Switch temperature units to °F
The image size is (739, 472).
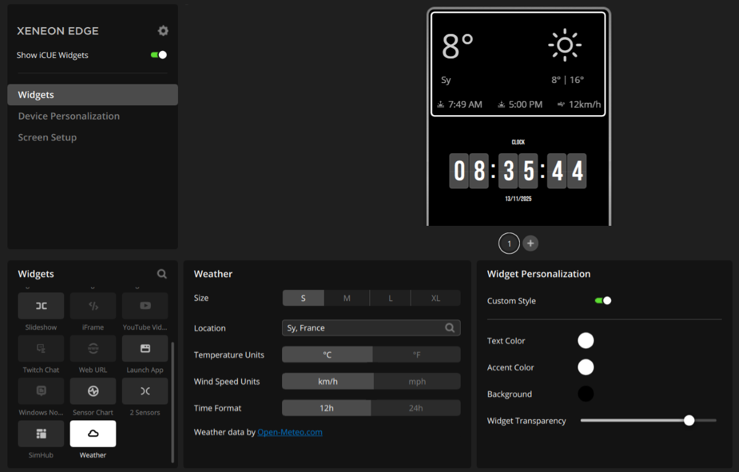tap(416, 354)
